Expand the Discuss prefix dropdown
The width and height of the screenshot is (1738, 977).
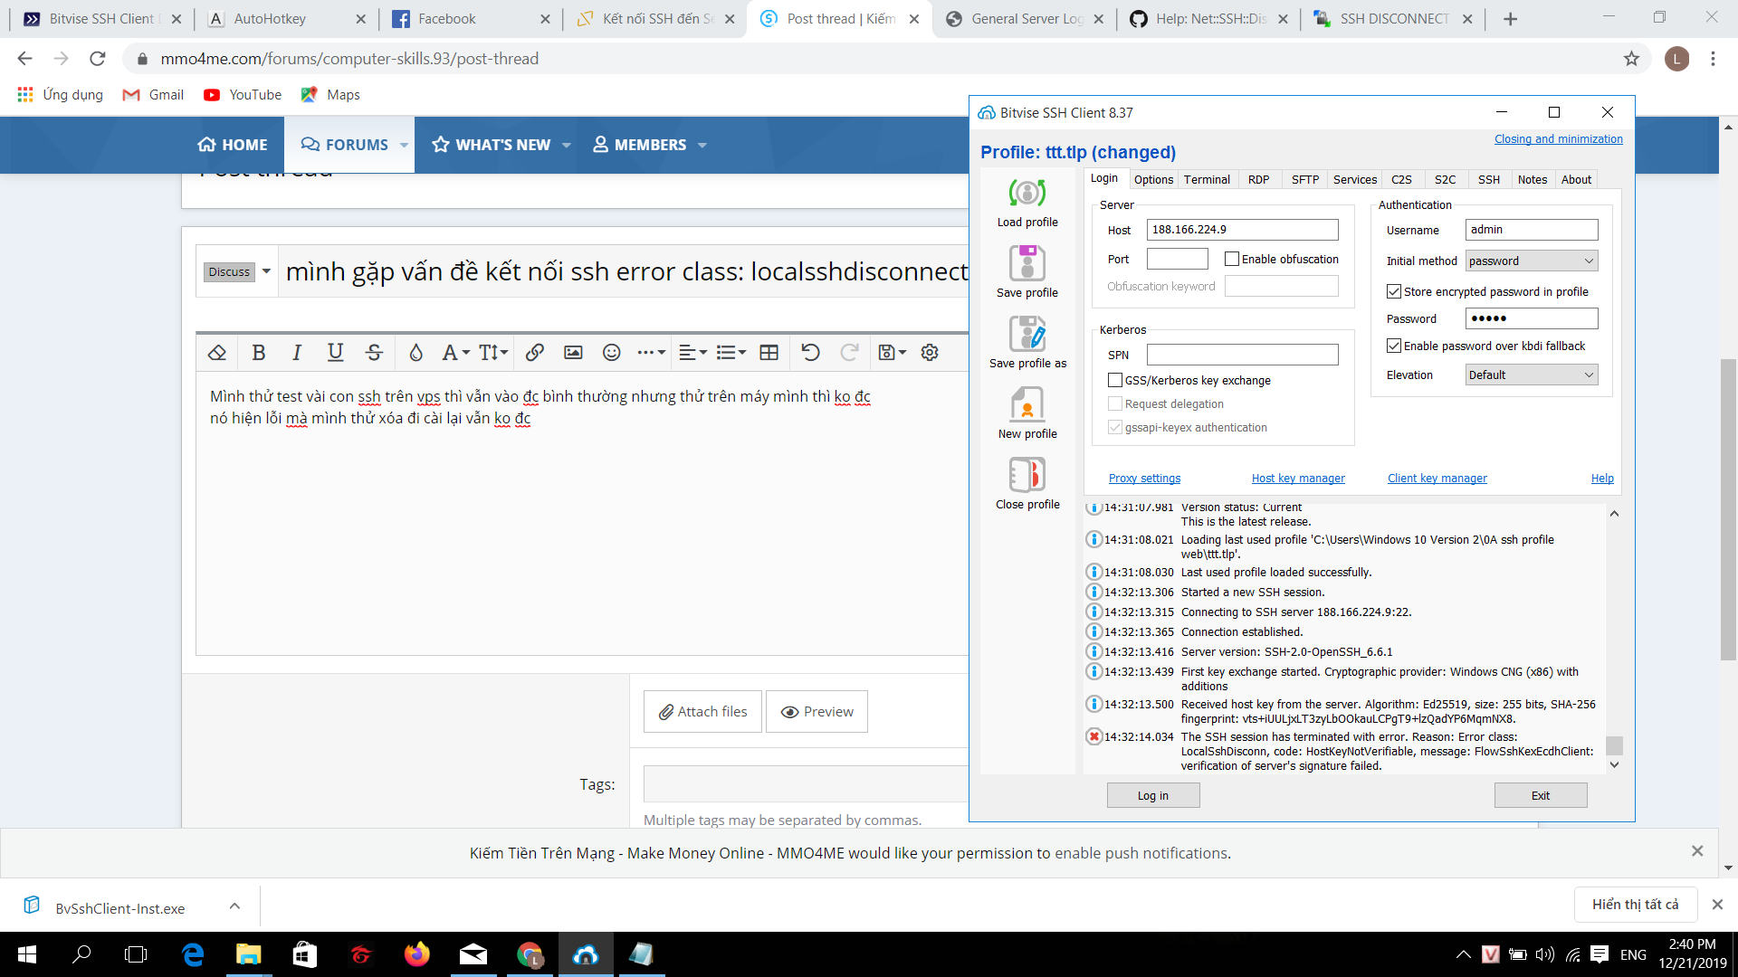[x=266, y=271]
